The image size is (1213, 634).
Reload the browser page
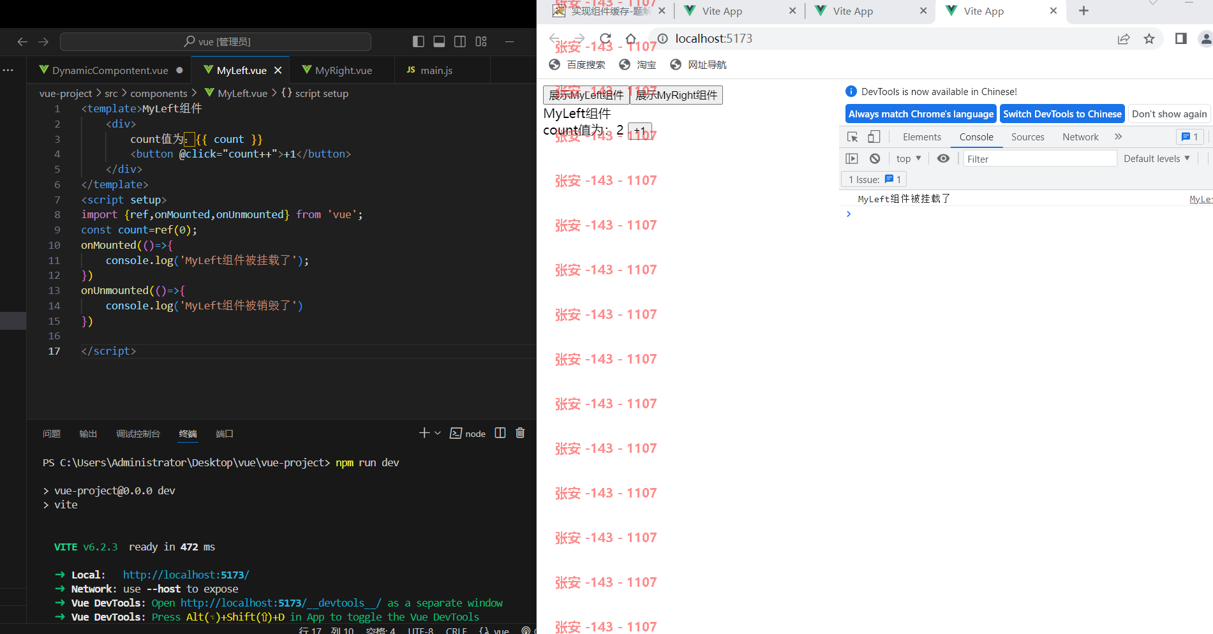606,39
